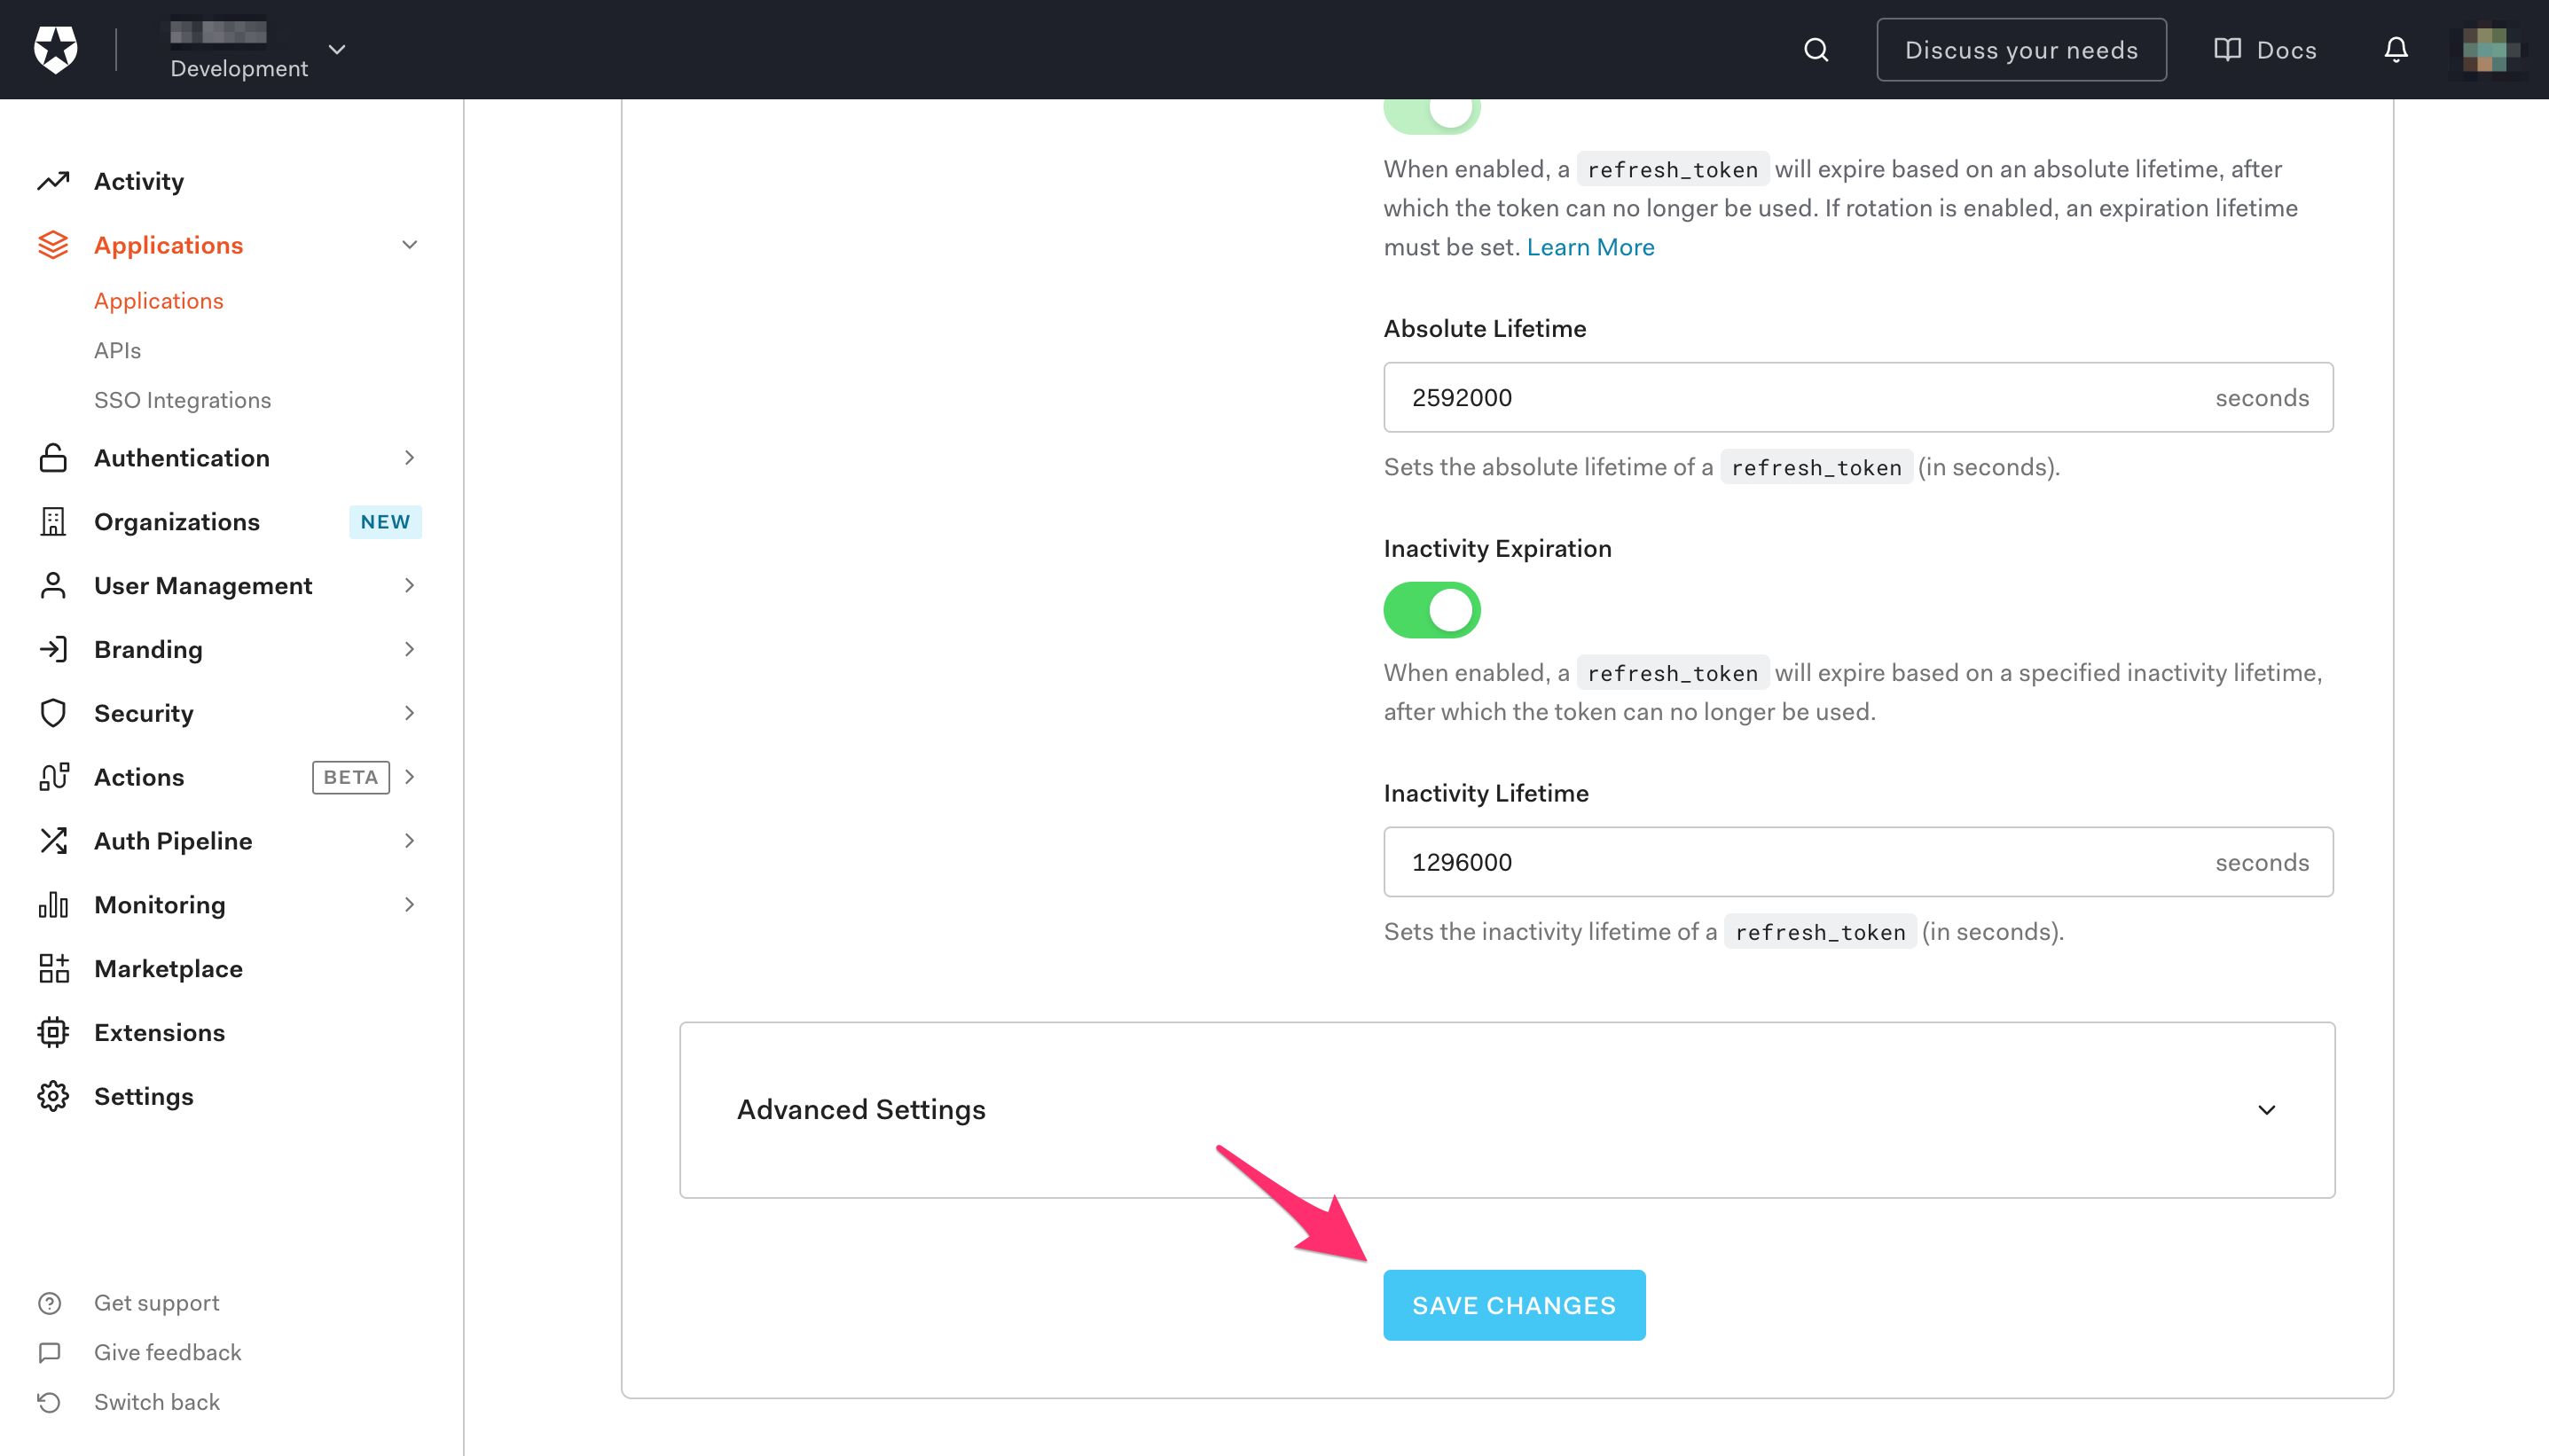The height and width of the screenshot is (1456, 2549).
Task: Open SSO Integrations submenu item
Action: pyautogui.click(x=182, y=400)
